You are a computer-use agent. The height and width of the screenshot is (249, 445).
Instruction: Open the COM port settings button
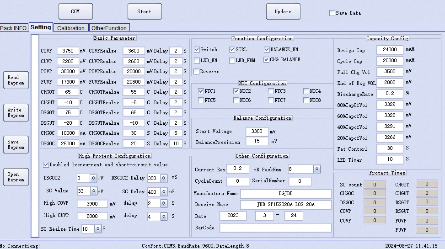[x=75, y=11]
